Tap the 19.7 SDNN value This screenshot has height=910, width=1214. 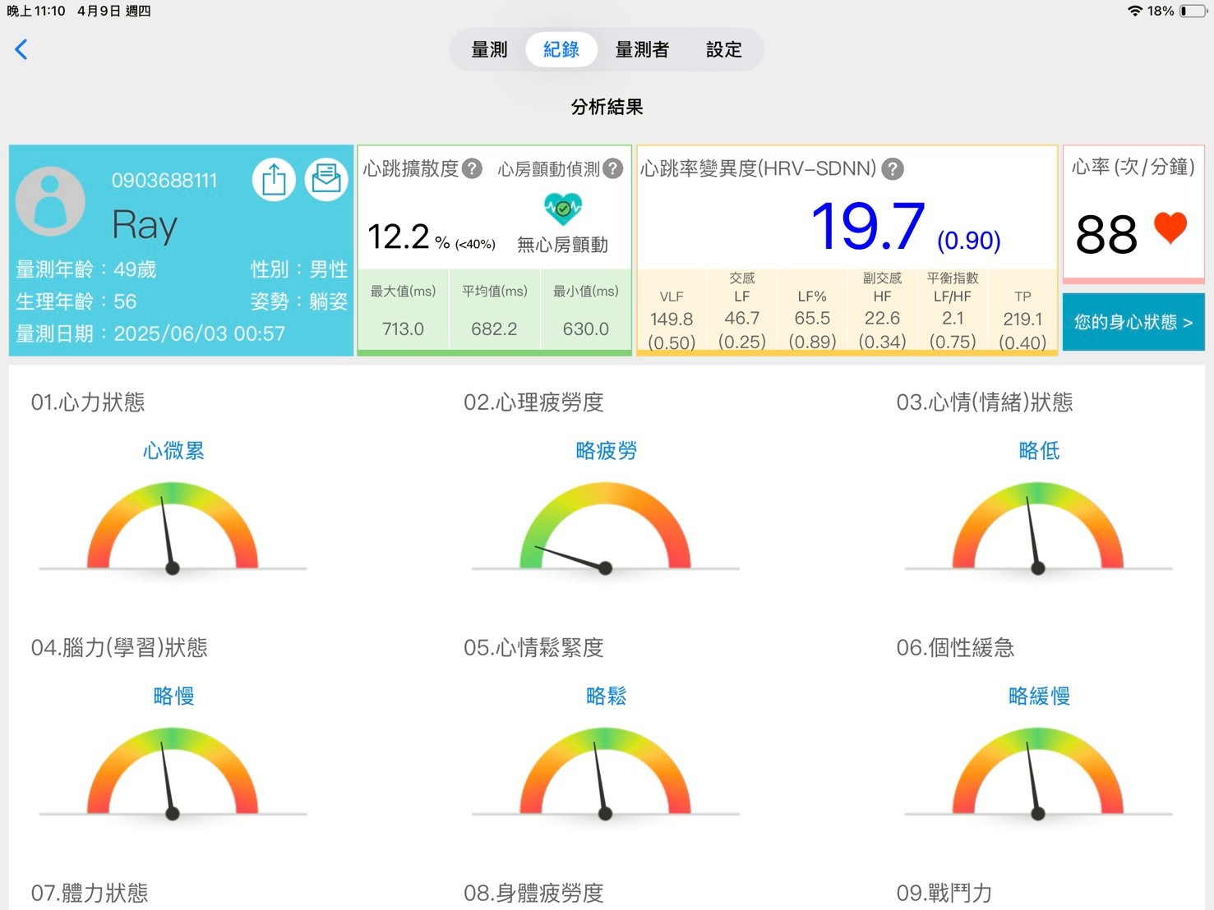tap(868, 227)
